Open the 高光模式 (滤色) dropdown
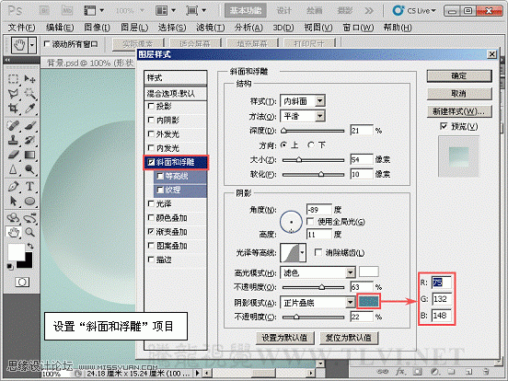 351,272
